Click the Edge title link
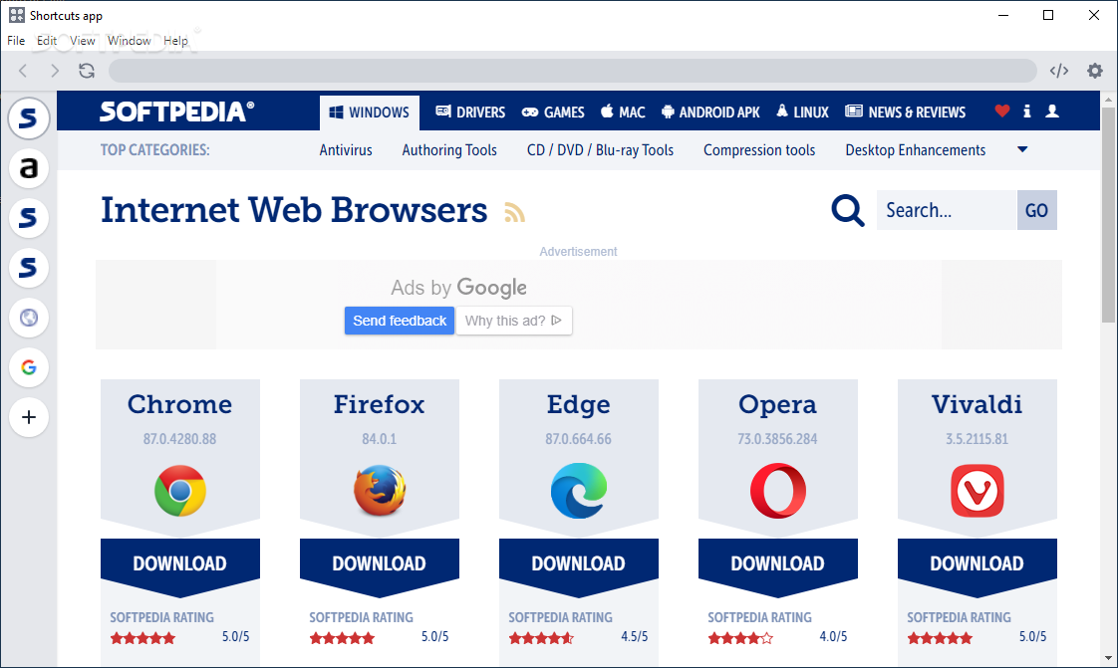 (578, 404)
